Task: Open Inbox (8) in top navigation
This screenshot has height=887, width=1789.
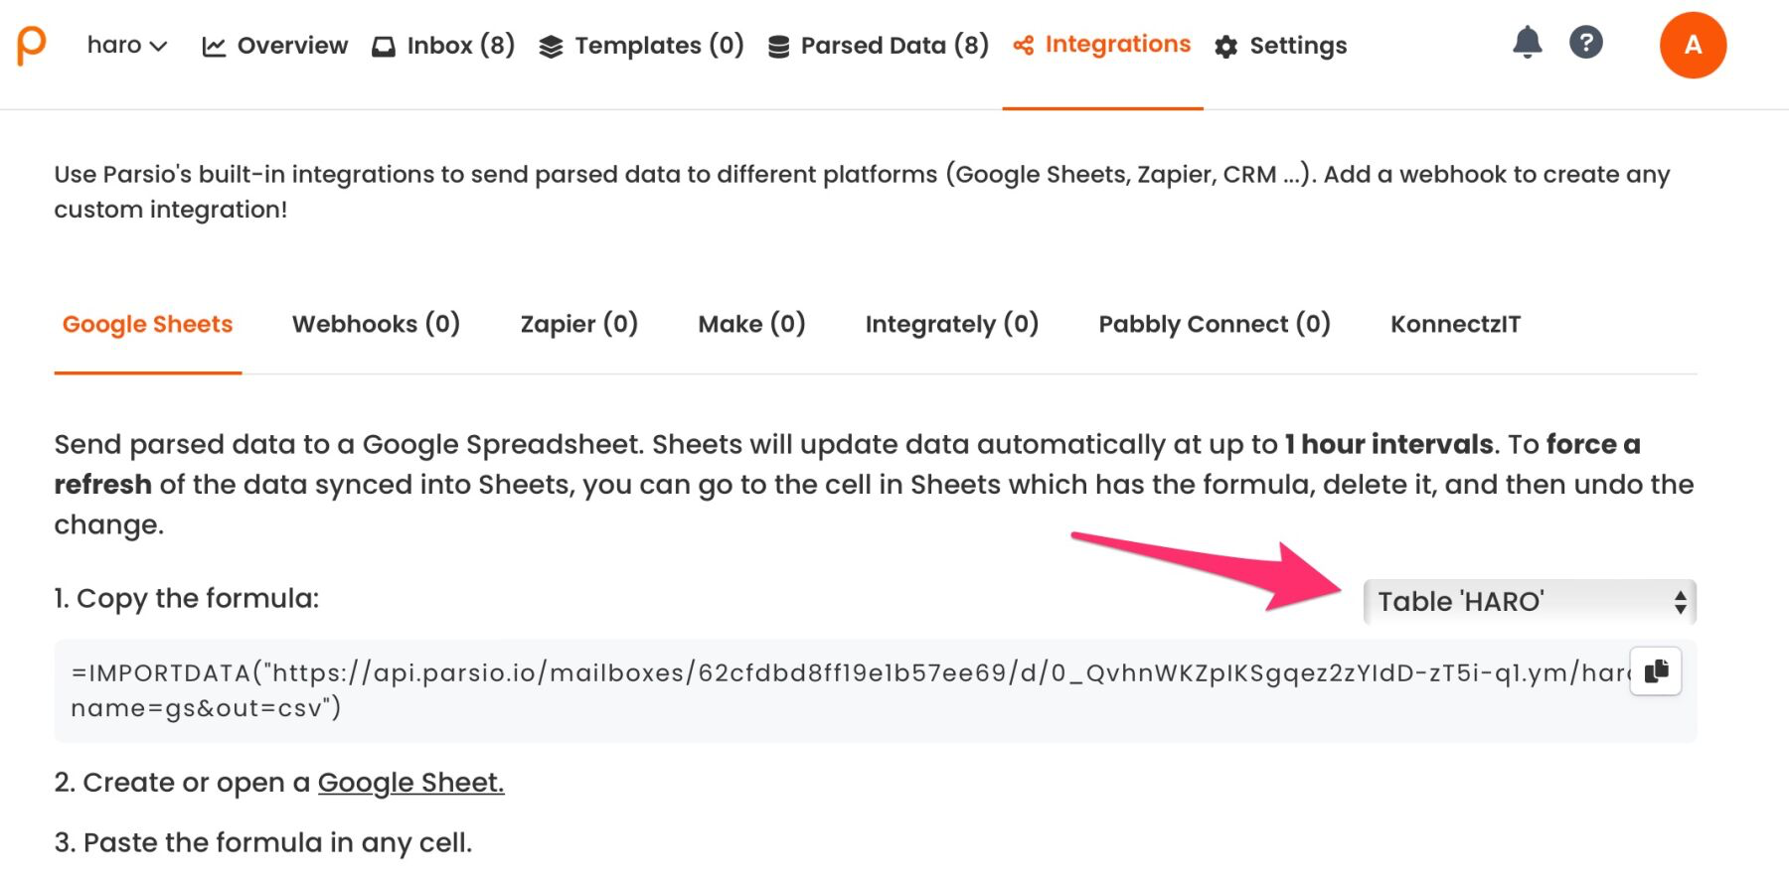Action: 443,46
